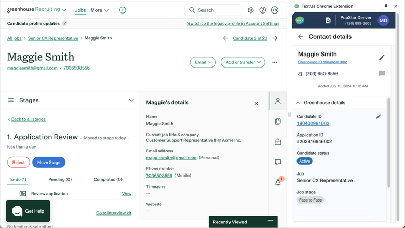Switch to the To-do (1) tab
The width and height of the screenshot is (405, 228).
(18, 180)
